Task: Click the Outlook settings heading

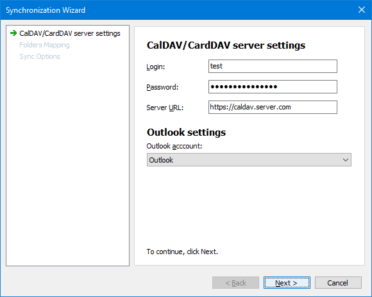Action: tap(186, 132)
